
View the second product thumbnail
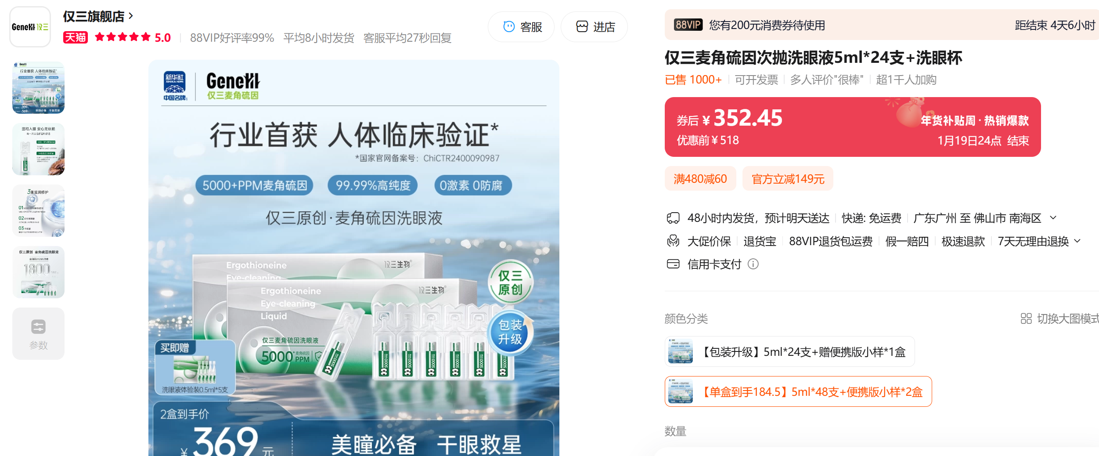(x=38, y=149)
